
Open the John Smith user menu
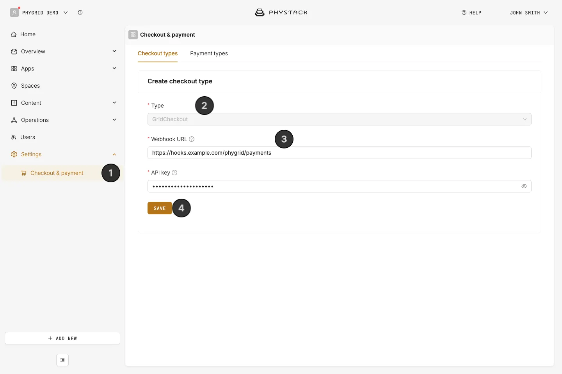pos(528,12)
